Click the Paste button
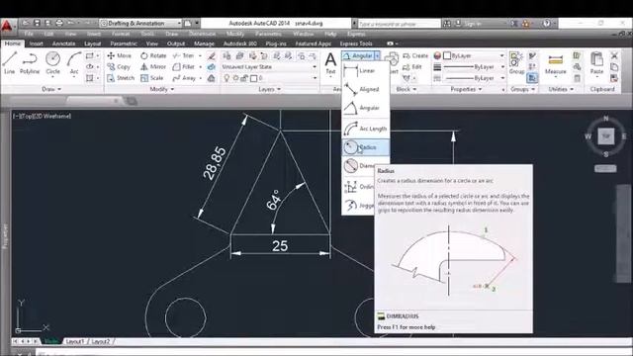 click(596, 63)
